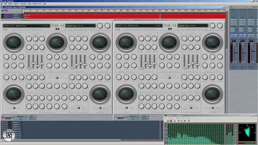
Task: Click the link icon in right plugin footer
Action: pyautogui.click(x=115, y=117)
